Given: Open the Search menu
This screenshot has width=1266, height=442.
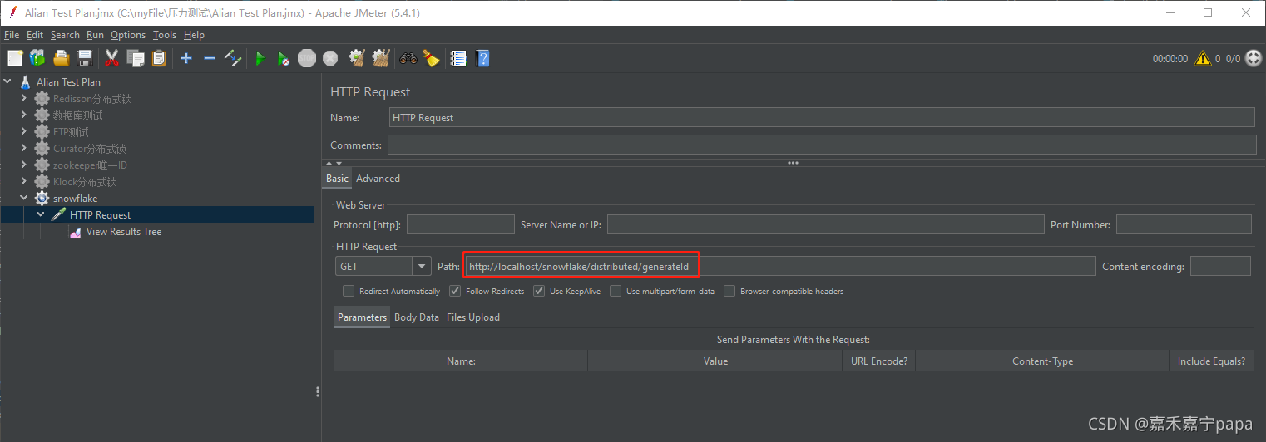Looking at the screenshot, I should click(x=65, y=35).
